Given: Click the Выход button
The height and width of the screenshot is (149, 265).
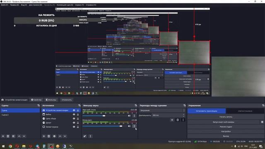Looking at the screenshot, I should pos(226,136).
